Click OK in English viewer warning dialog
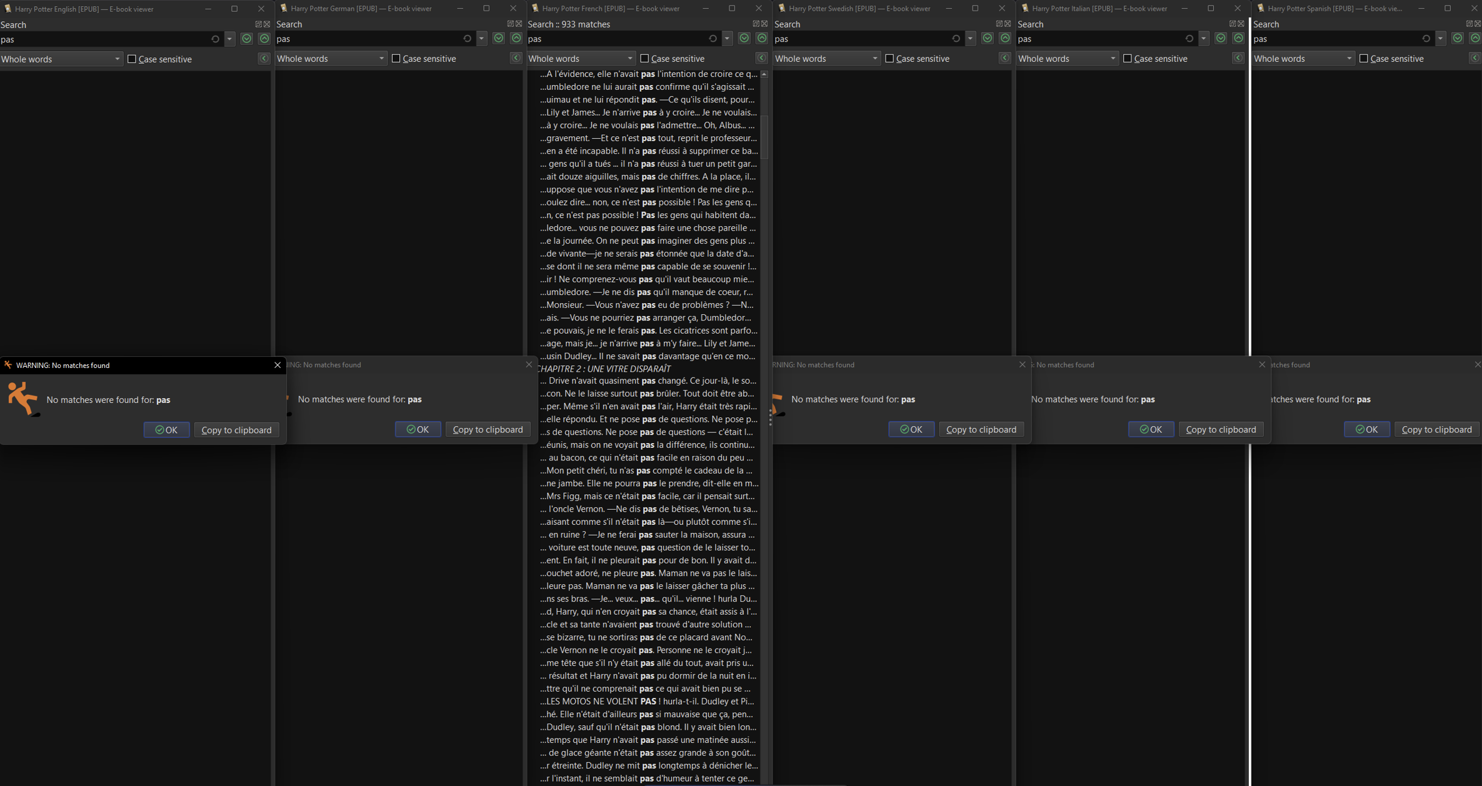1482x786 pixels. click(166, 430)
